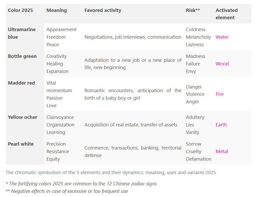Select the Risk** column header

click(193, 10)
